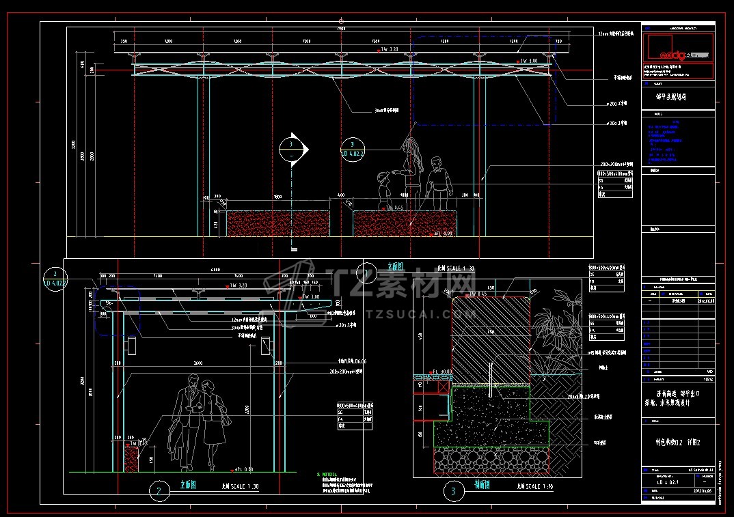
Task: Select 立面图 title of drawing 2
Action: 188,485
